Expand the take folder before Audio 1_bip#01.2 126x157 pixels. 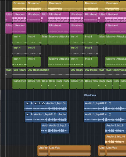click(27, 114)
